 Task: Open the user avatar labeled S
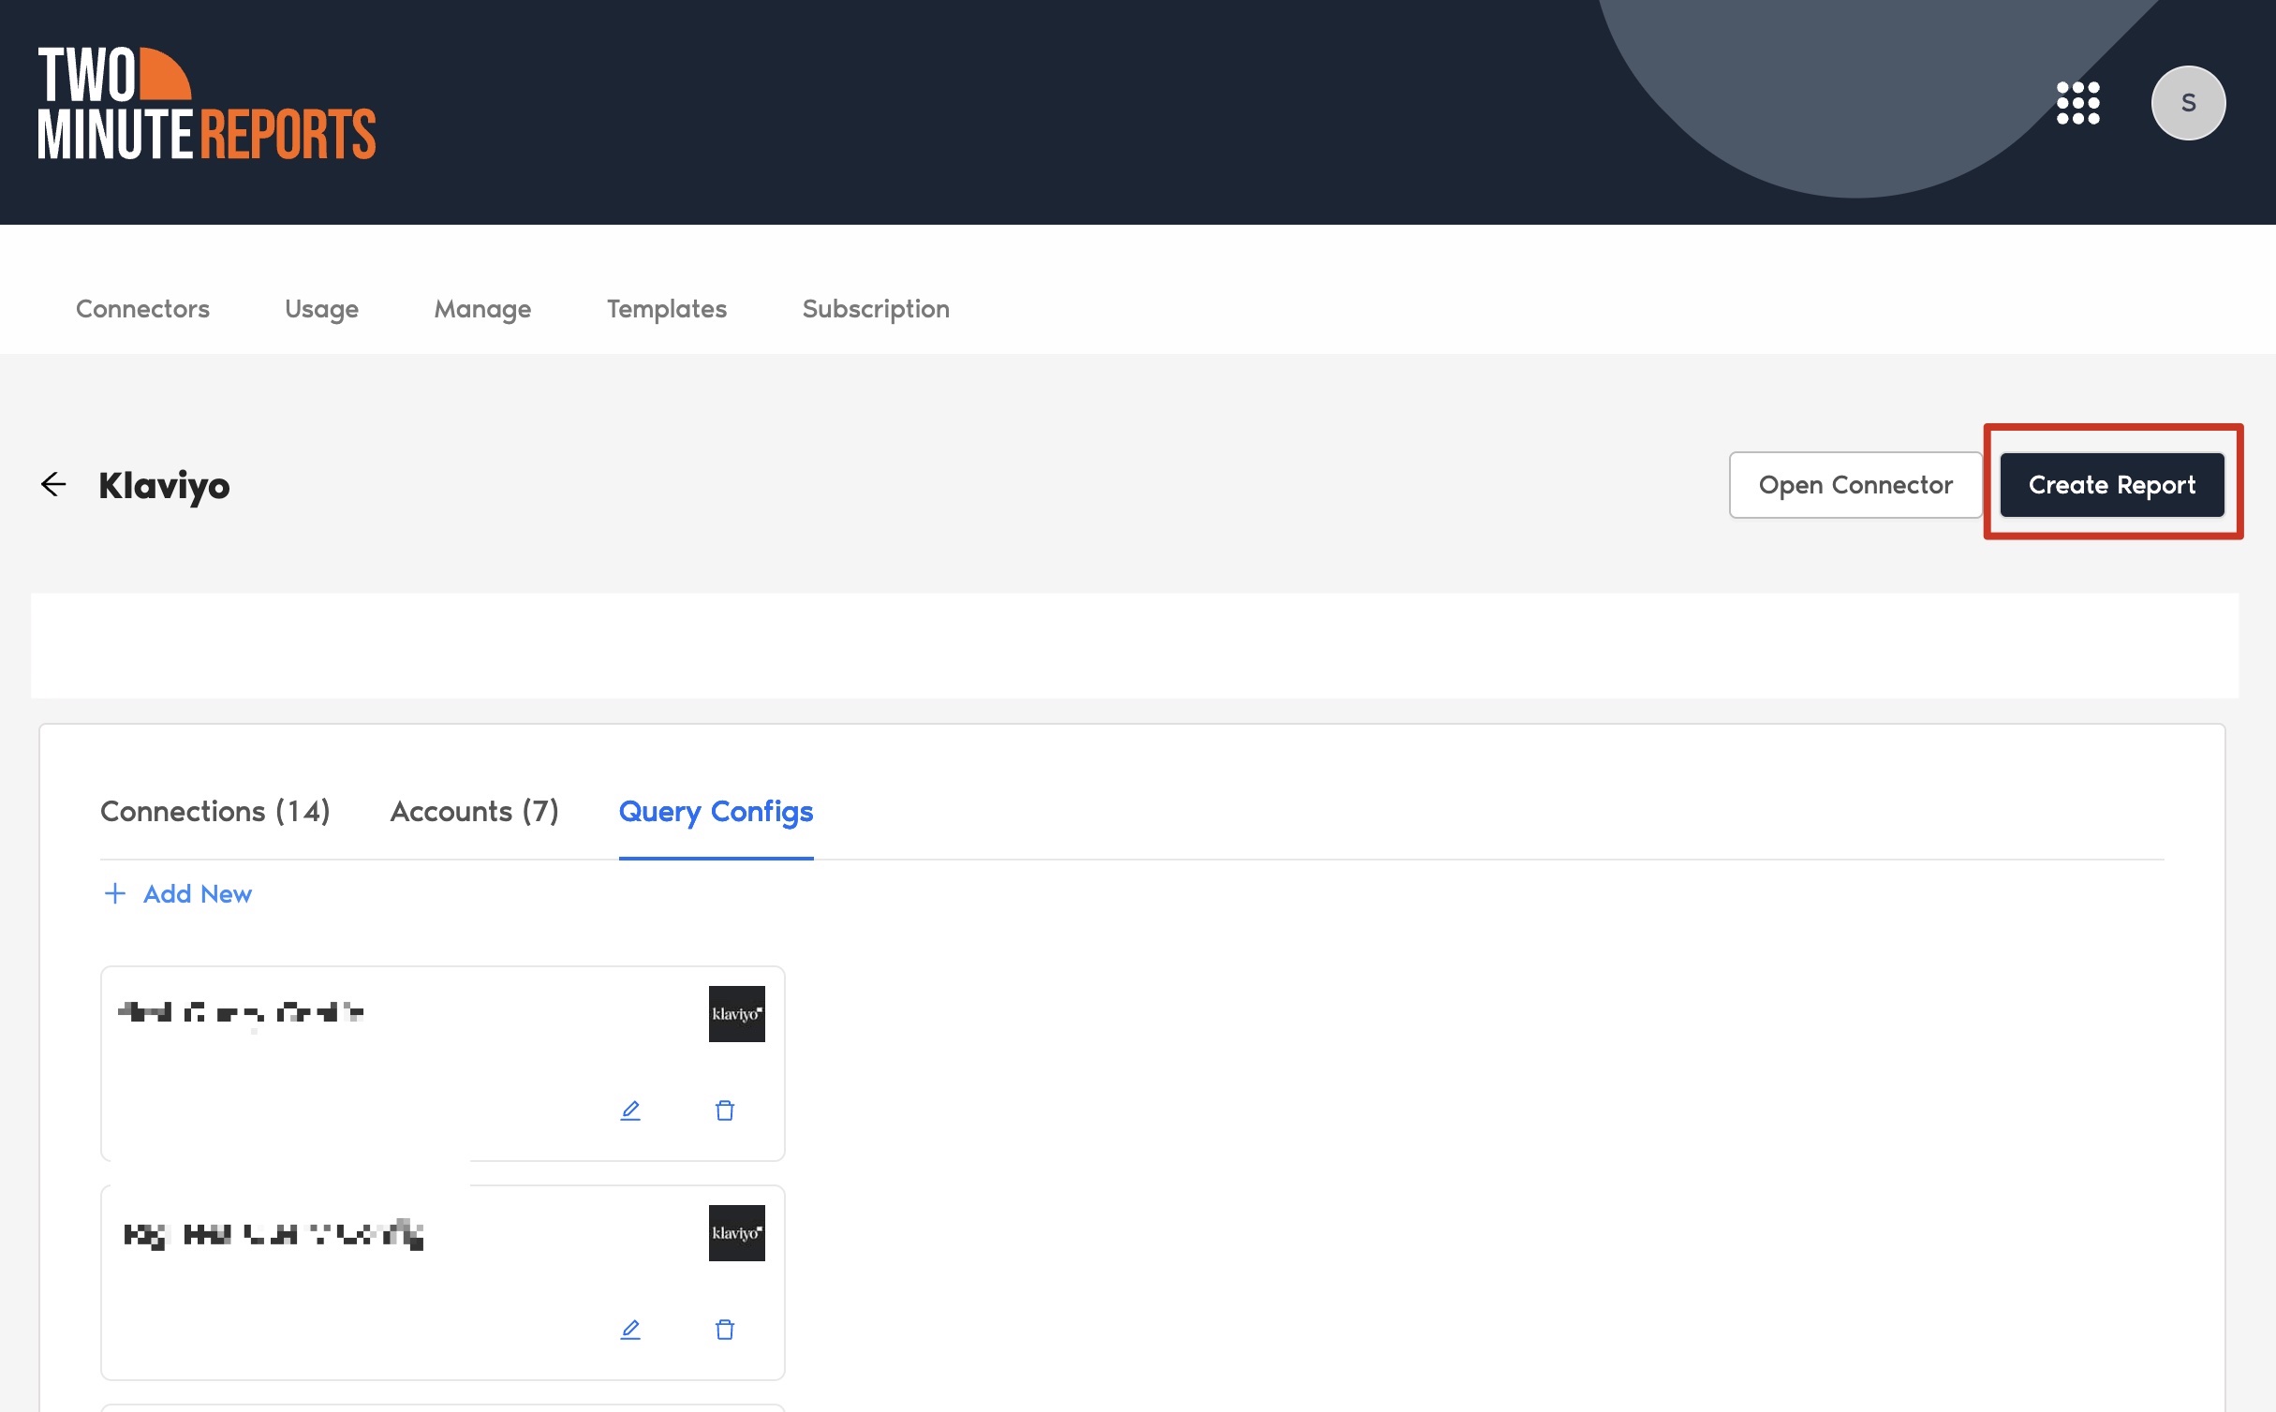click(2188, 103)
